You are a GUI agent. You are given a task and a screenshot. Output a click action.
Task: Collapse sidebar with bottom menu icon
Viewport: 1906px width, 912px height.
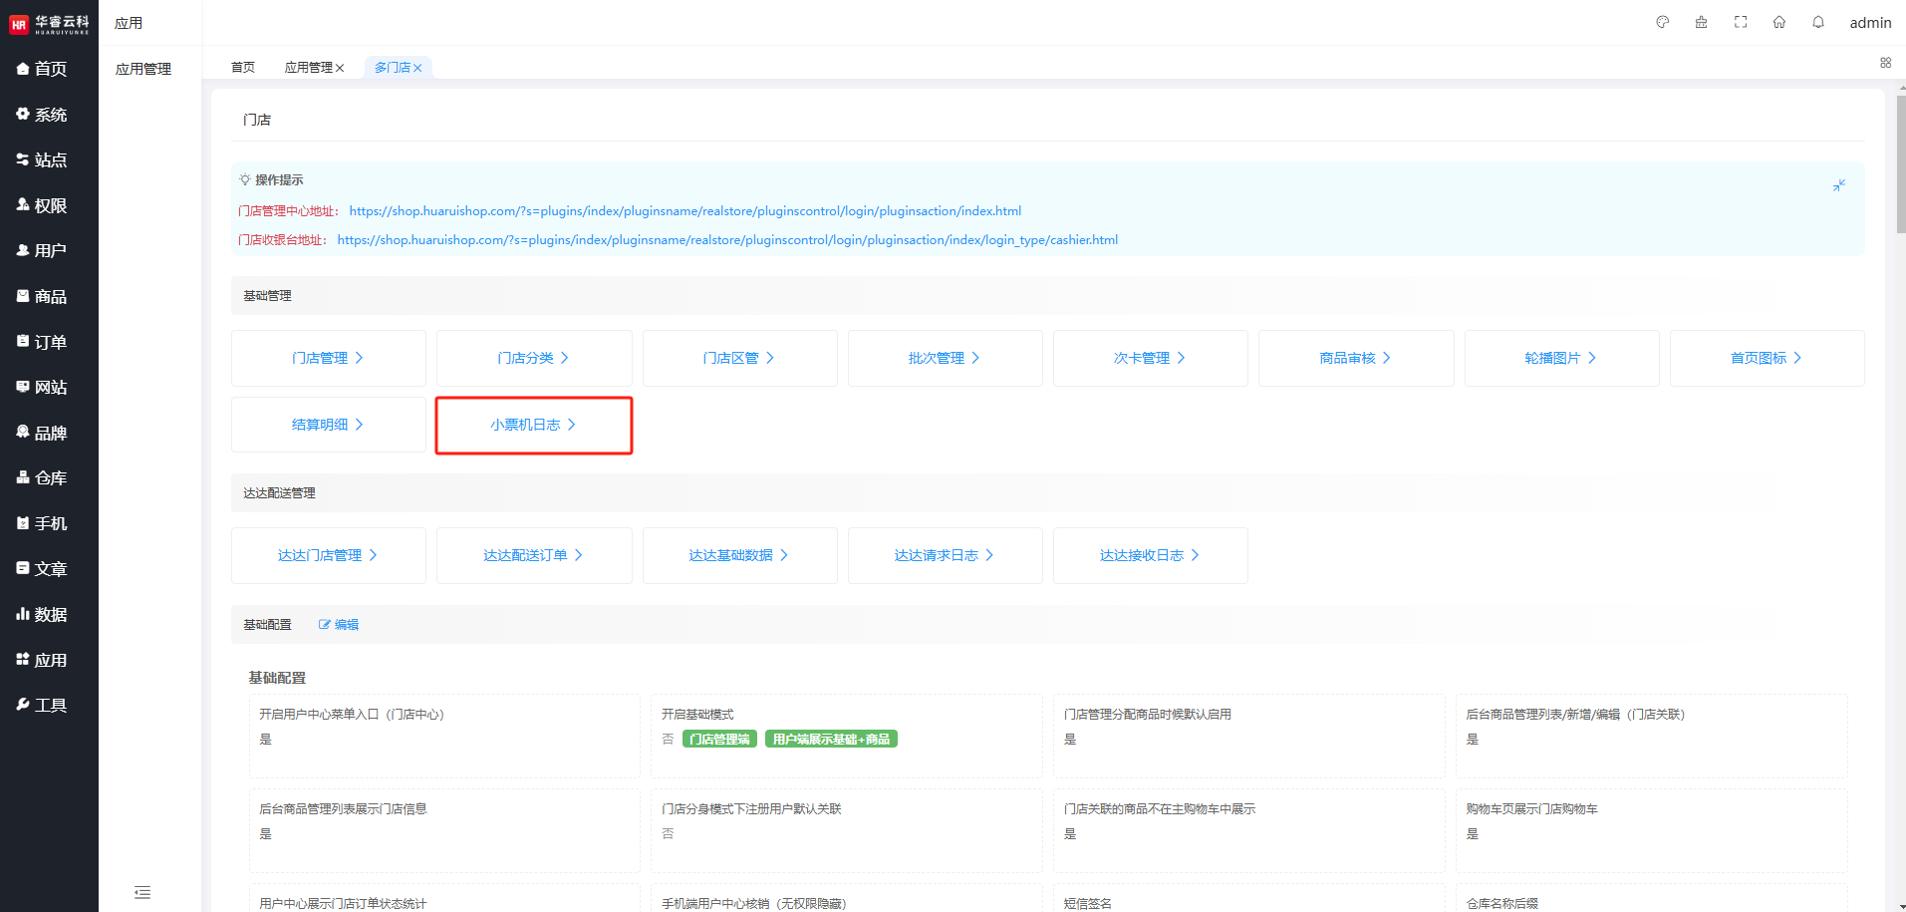pos(142,892)
